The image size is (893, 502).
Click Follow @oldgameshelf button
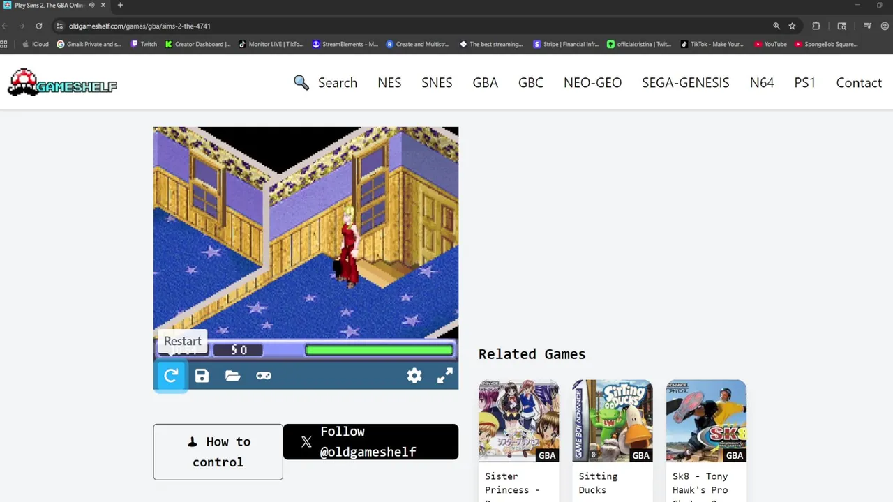[370, 442]
